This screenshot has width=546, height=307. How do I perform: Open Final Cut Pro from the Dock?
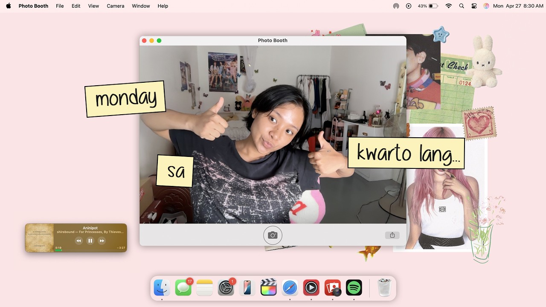(269, 288)
